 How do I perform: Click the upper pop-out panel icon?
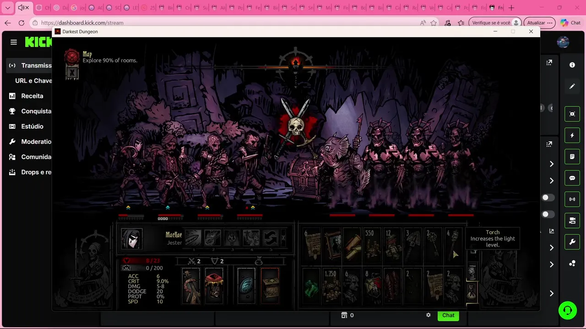click(x=549, y=63)
